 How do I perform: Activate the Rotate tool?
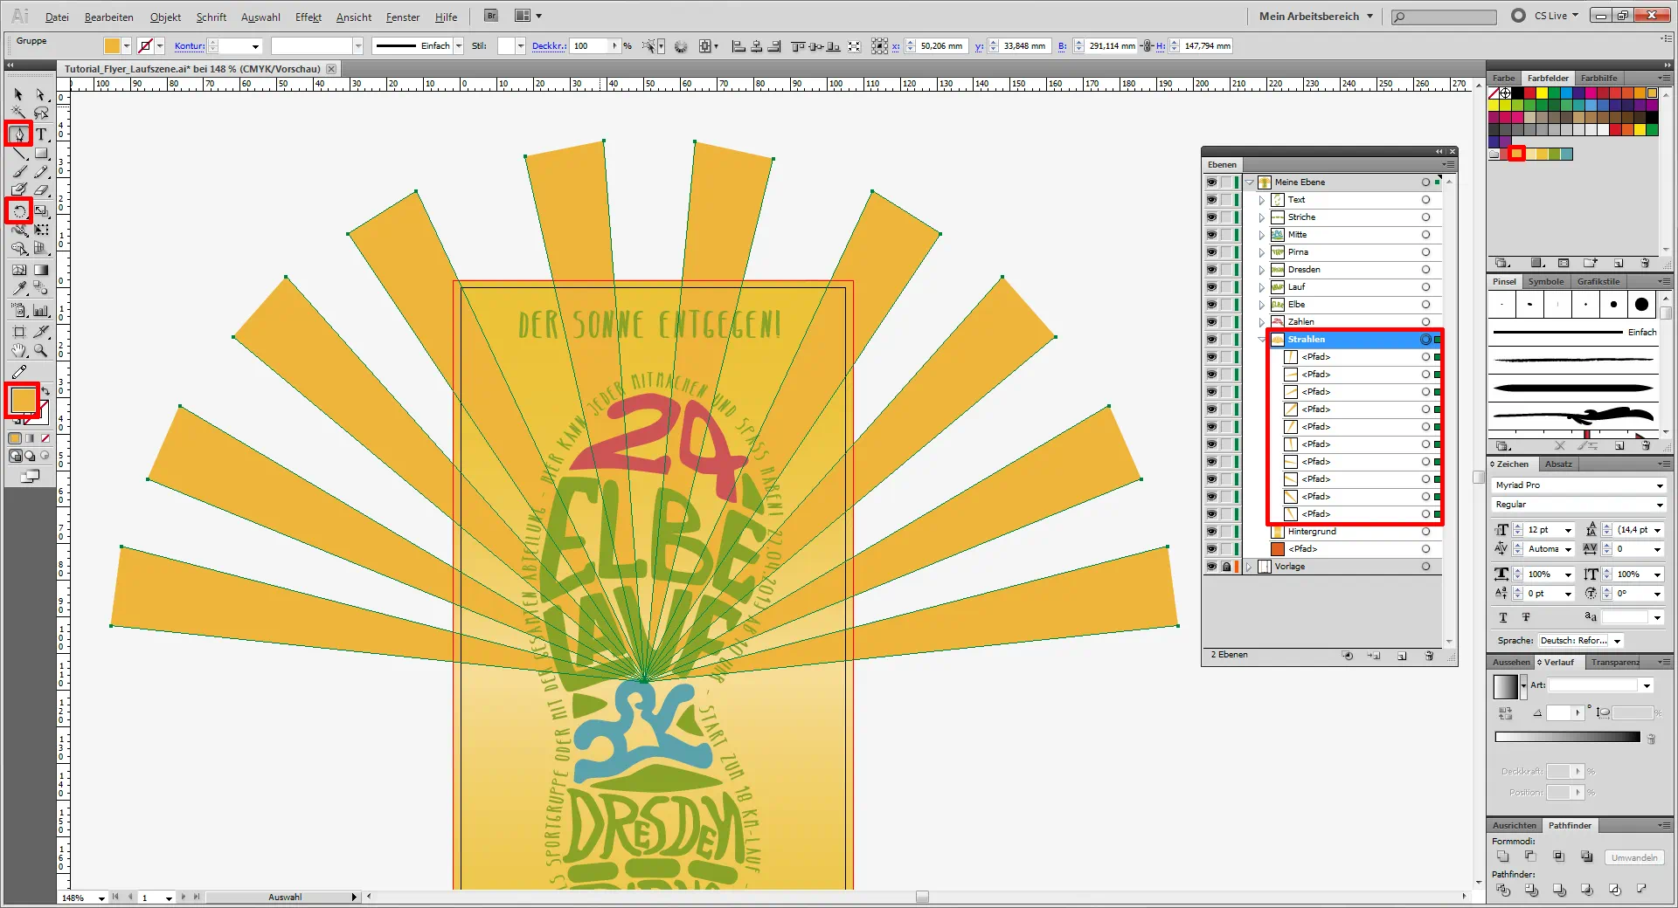click(x=19, y=211)
